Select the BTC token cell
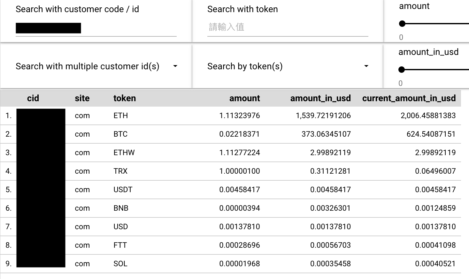This screenshot has height=279, width=469. click(120, 134)
